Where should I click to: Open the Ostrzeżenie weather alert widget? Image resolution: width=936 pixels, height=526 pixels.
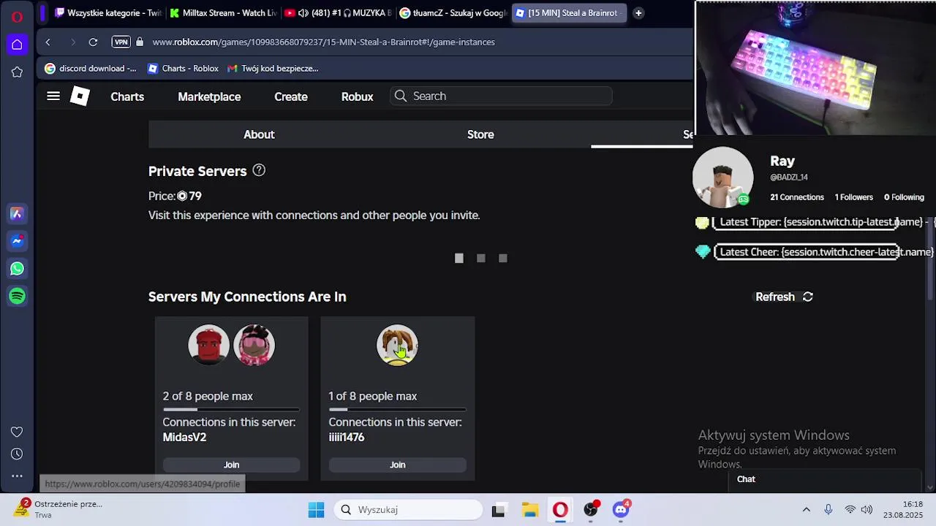pyautogui.click(x=58, y=509)
